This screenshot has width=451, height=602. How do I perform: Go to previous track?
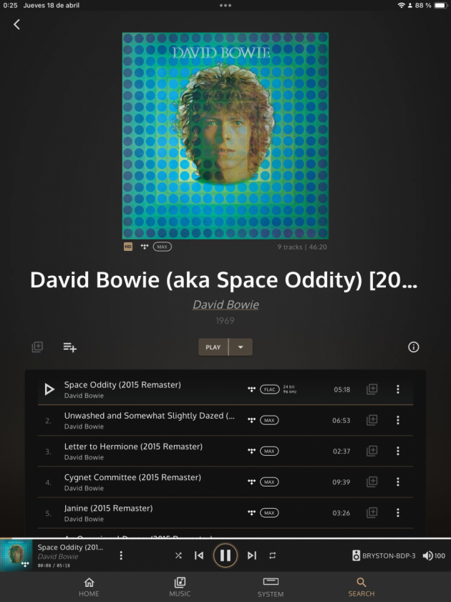(x=199, y=555)
